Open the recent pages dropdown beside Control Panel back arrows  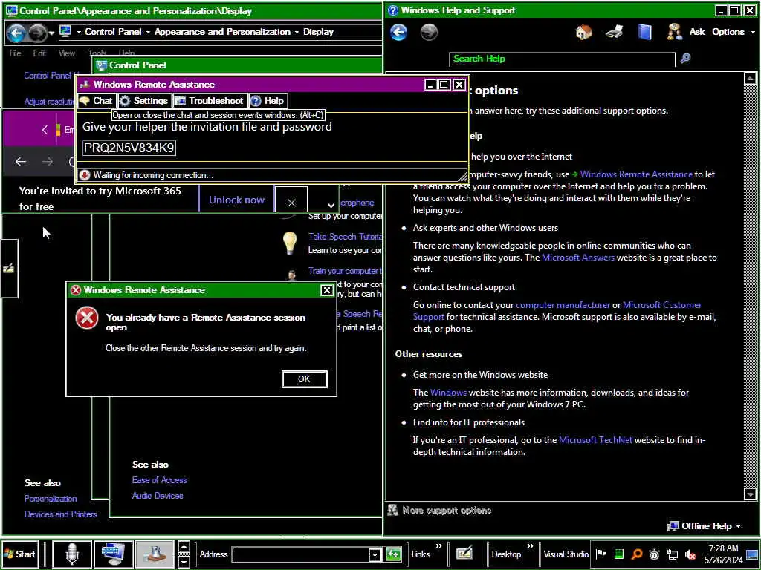51,33
